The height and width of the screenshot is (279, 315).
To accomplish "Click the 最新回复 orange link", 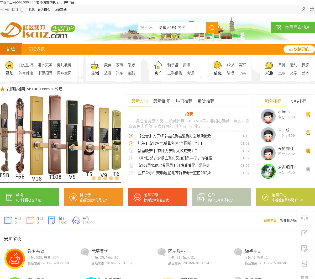I will [270, 221].
